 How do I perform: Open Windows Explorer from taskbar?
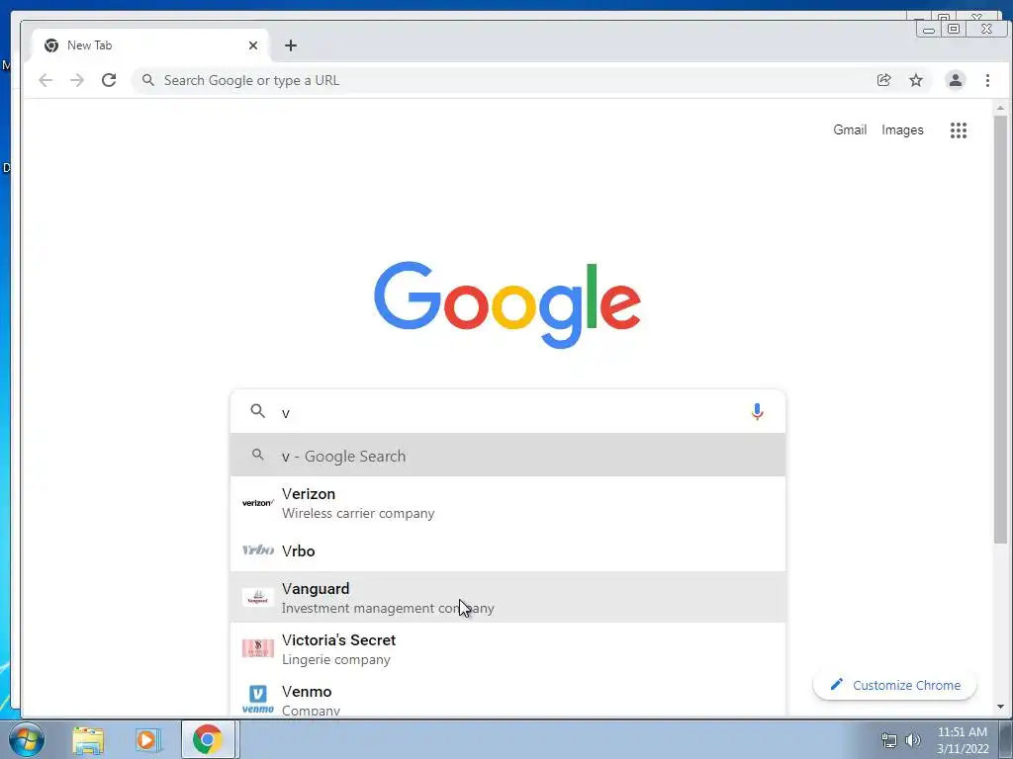[x=88, y=739]
